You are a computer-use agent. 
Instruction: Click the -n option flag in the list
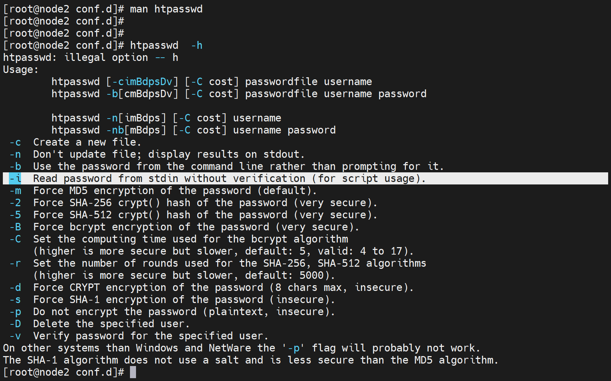coord(15,155)
